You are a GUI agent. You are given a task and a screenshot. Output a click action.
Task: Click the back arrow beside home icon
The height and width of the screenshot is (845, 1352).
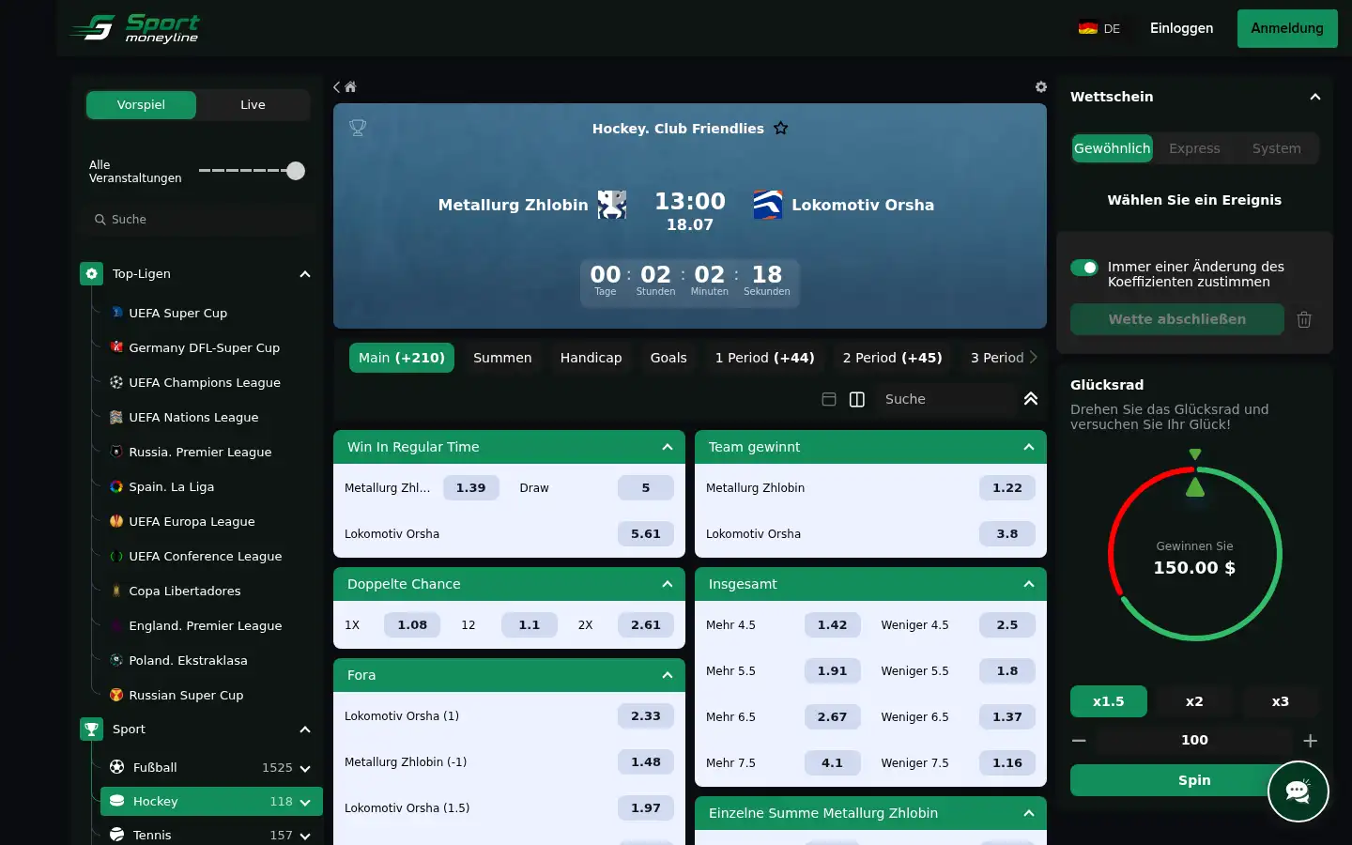pyautogui.click(x=337, y=86)
